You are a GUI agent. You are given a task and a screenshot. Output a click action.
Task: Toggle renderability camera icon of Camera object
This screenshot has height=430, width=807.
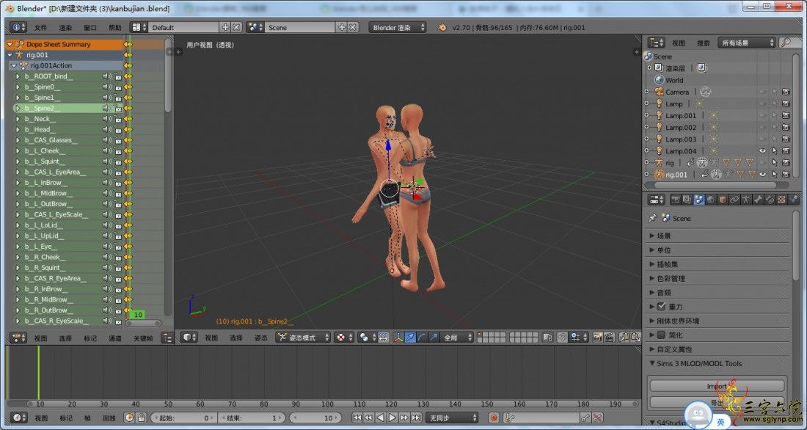coord(786,92)
